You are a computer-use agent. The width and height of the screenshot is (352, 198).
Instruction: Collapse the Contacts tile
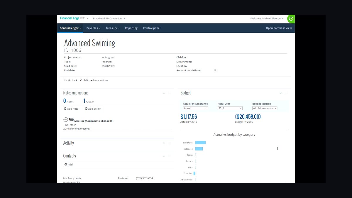(x=164, y=156)
